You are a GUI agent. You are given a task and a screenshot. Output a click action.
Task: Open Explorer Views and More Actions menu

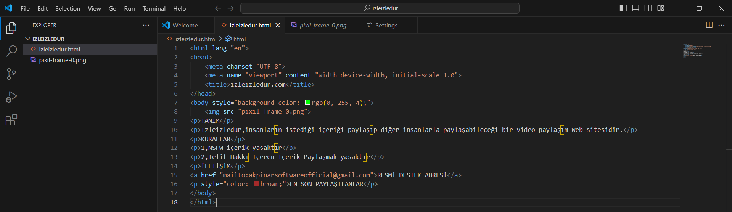coord(146,25)
